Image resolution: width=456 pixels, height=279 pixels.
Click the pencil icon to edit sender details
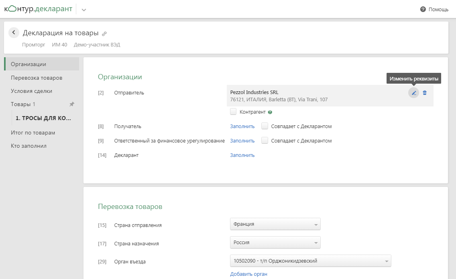tap(413, 93)
